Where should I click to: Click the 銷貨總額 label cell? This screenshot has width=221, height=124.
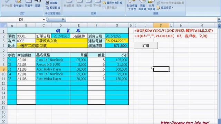[96, 46]
